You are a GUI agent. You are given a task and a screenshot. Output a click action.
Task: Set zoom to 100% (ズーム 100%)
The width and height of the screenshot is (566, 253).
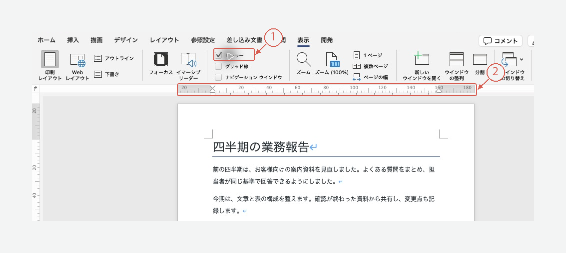331,64
